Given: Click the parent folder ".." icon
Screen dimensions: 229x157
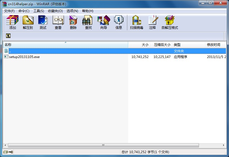Looking at the screenshot, I should [x=6, y=51].
